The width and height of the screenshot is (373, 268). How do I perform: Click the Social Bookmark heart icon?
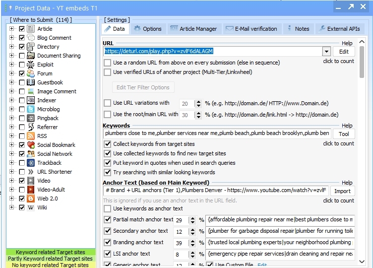click(x=31, y=145)
